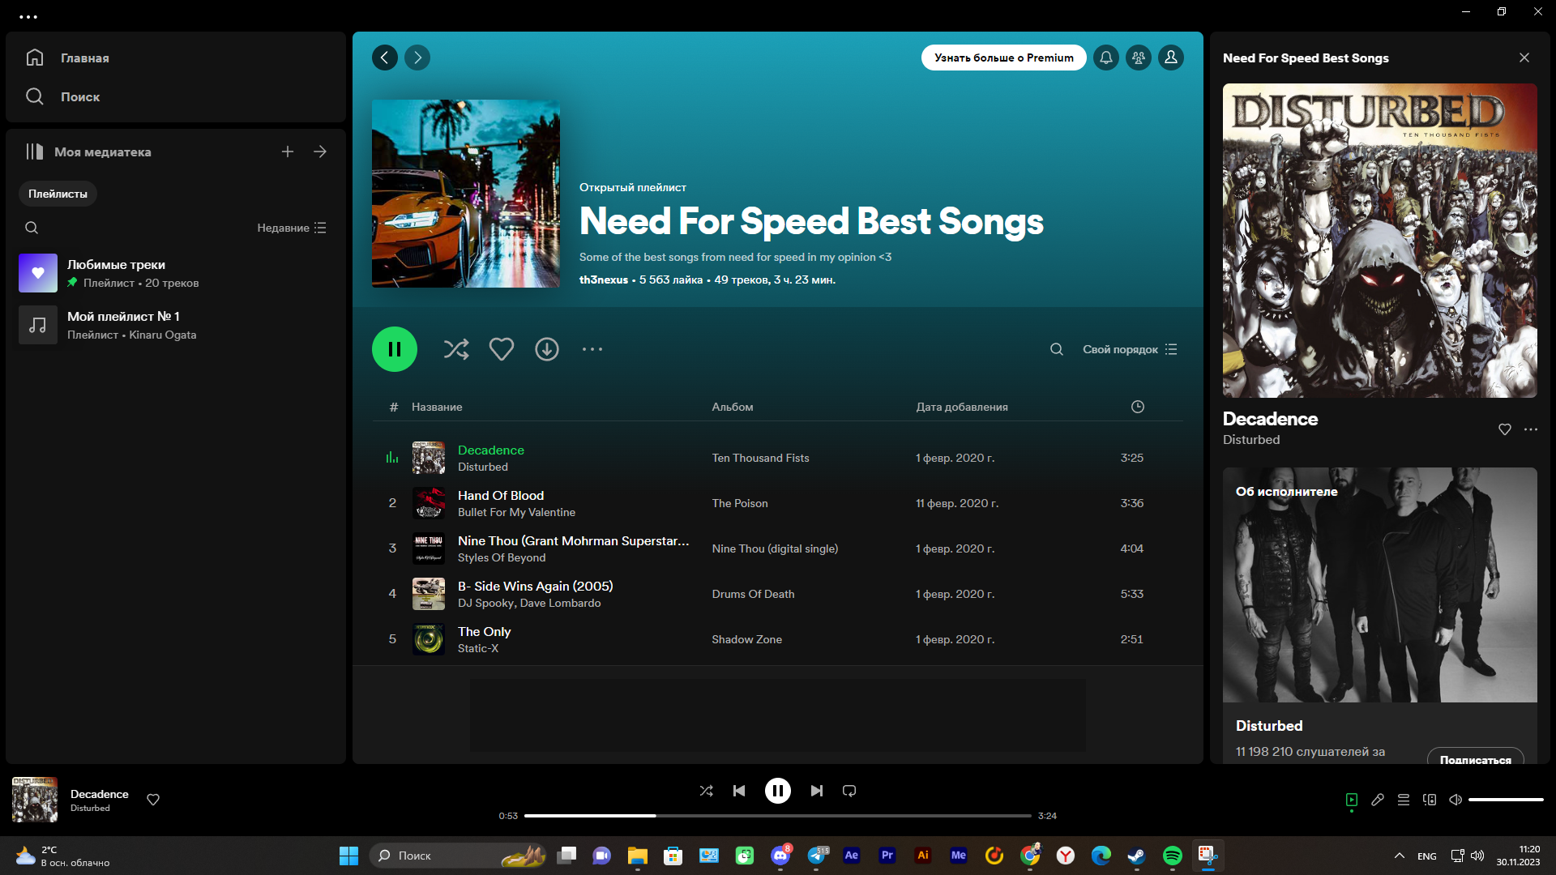
Task: Open the playlist cover image
Action: tap(466, 194)
